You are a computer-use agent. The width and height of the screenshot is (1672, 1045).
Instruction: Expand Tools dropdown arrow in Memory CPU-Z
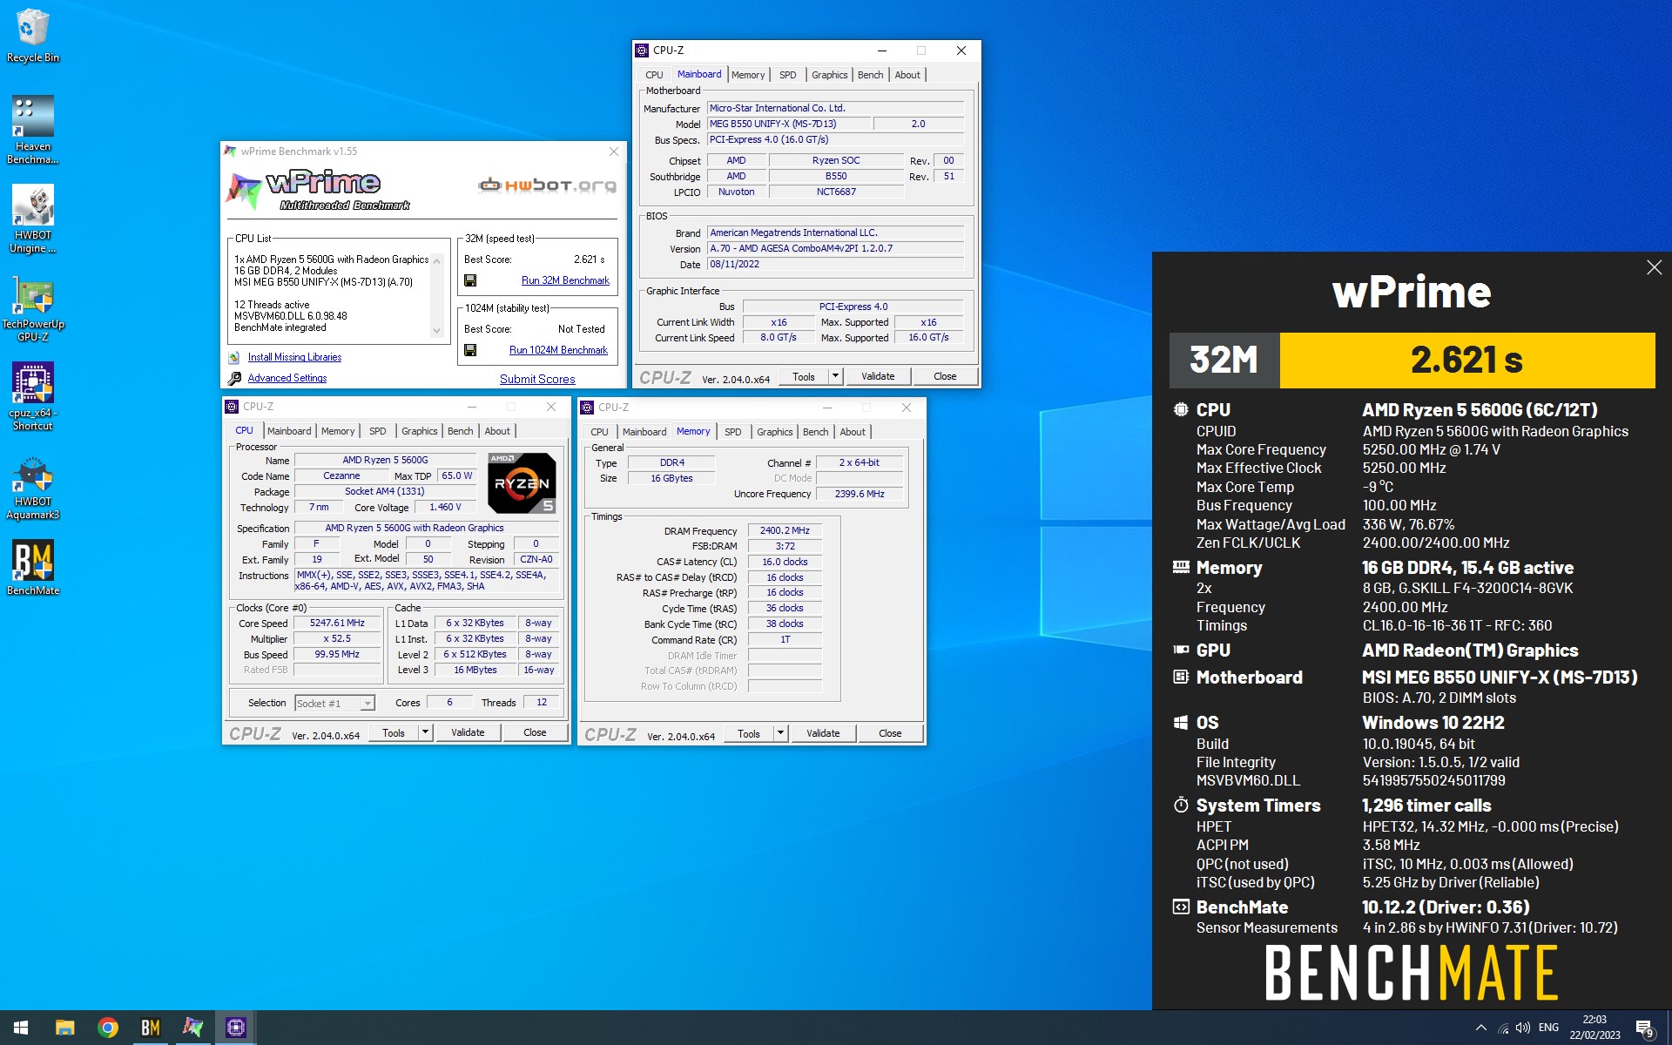point(780,733)
